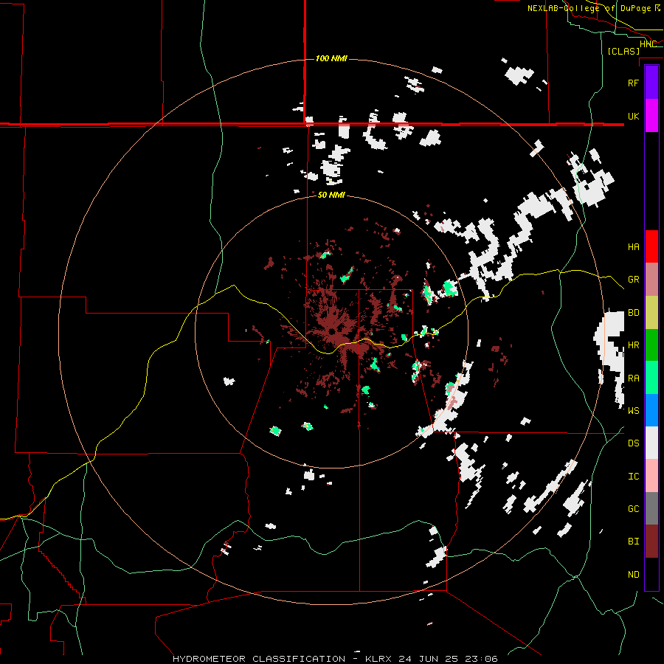Select the "BI" legend label
Viewport: 664px width, 664px height.
633,542
